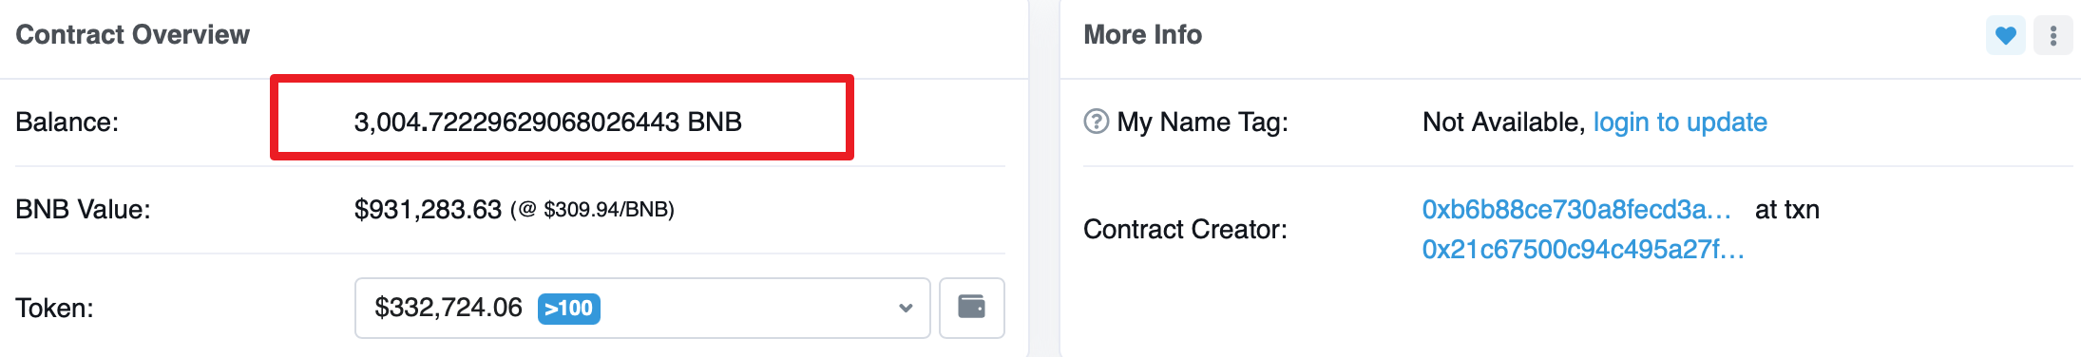The width and height of the screenshot is (2081, 357).
Task: Click the blue heart favorite icon
Action: click(2005, 36)
